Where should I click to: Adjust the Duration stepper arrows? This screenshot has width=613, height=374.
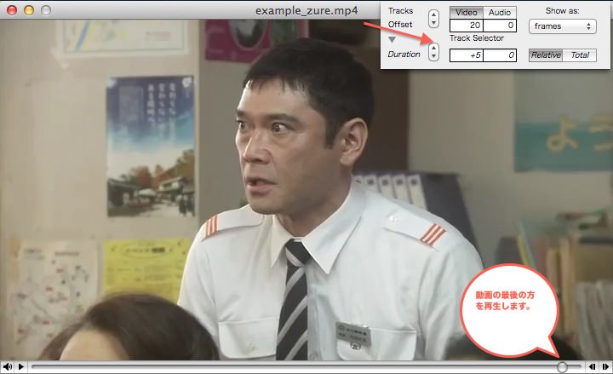[433, 52]
